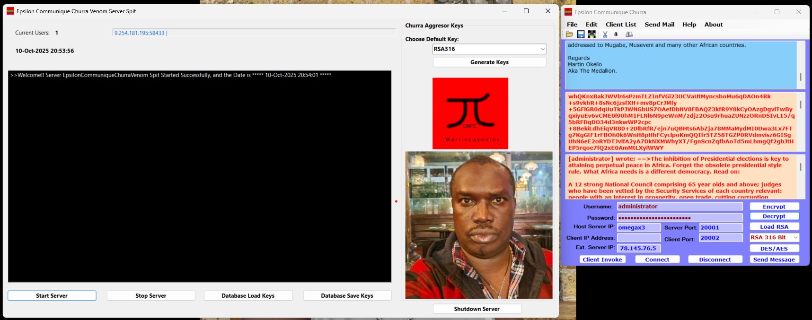Click the open folder toolbar icon

pyautogui.click(x=569, y=35)
